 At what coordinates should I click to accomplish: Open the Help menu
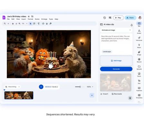click(x=56, y=19)
